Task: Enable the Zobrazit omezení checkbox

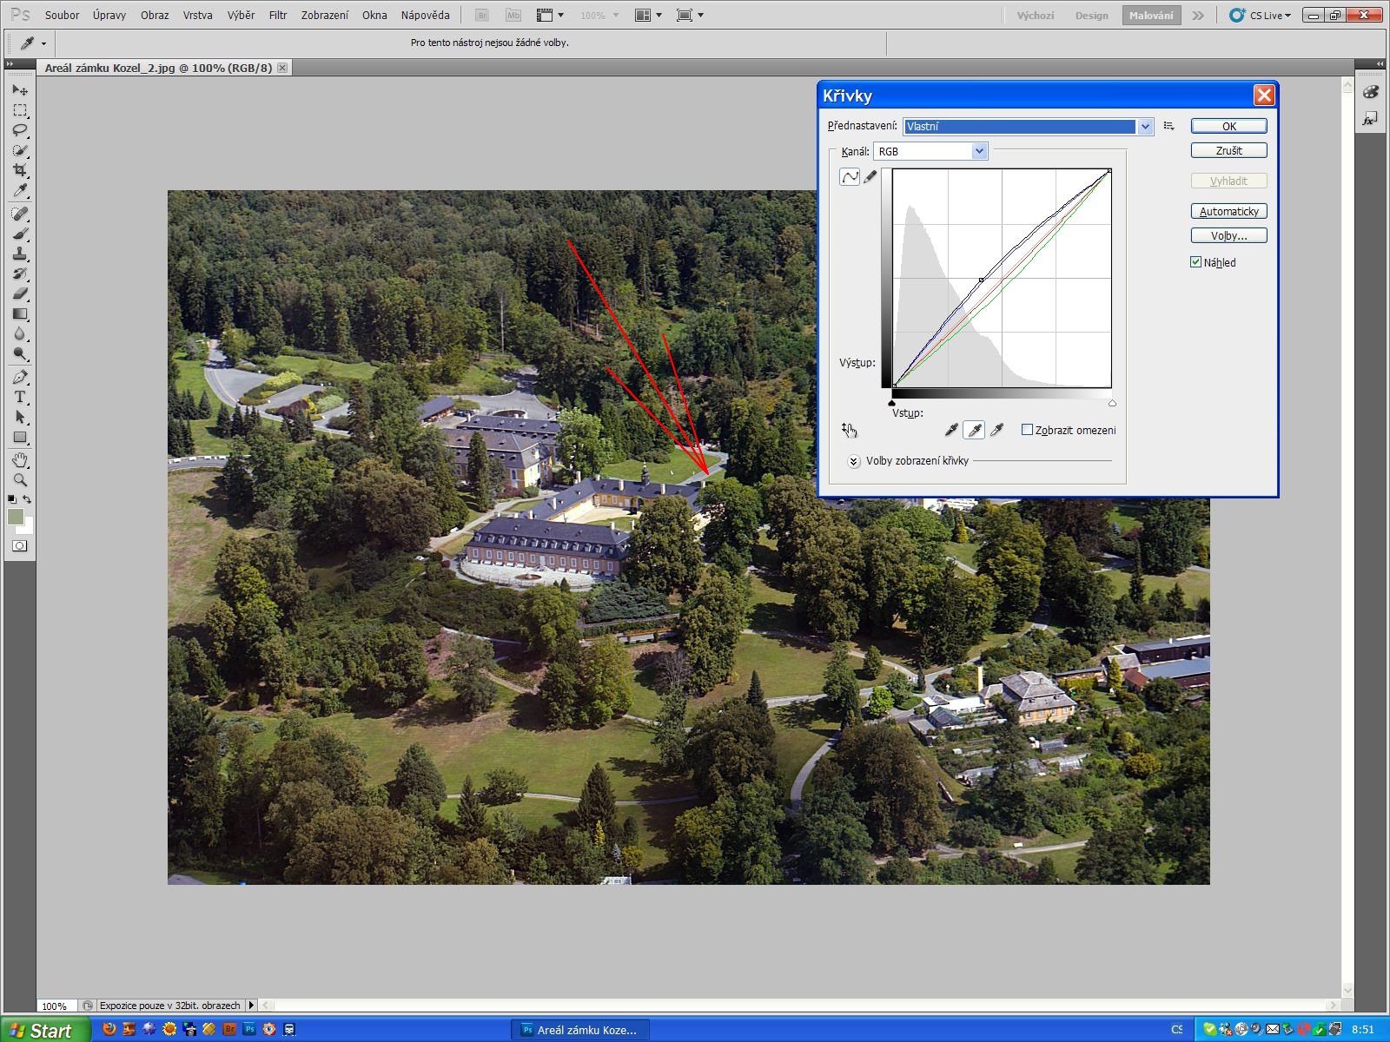Action: [1027, 430]
